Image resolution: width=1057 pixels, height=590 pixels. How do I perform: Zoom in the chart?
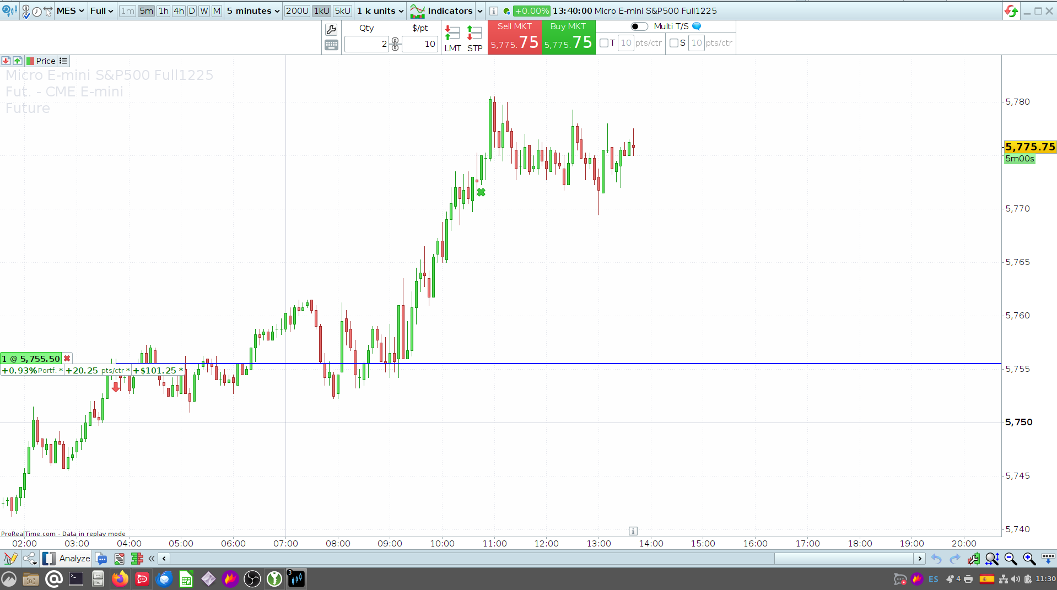pos(1029,559)
